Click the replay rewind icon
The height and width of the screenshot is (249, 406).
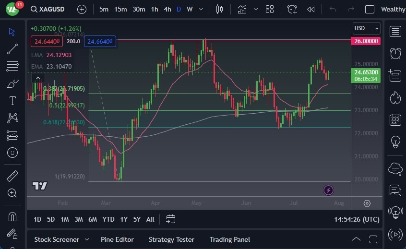(x=311, y=9)
